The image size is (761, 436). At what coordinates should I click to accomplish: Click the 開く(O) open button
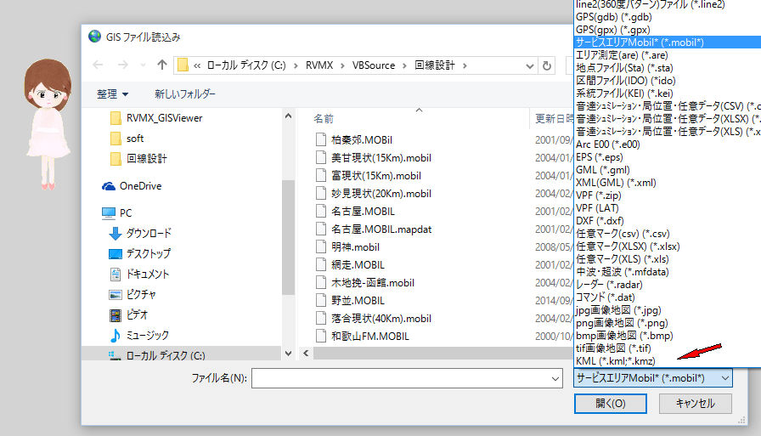(610, 404)
